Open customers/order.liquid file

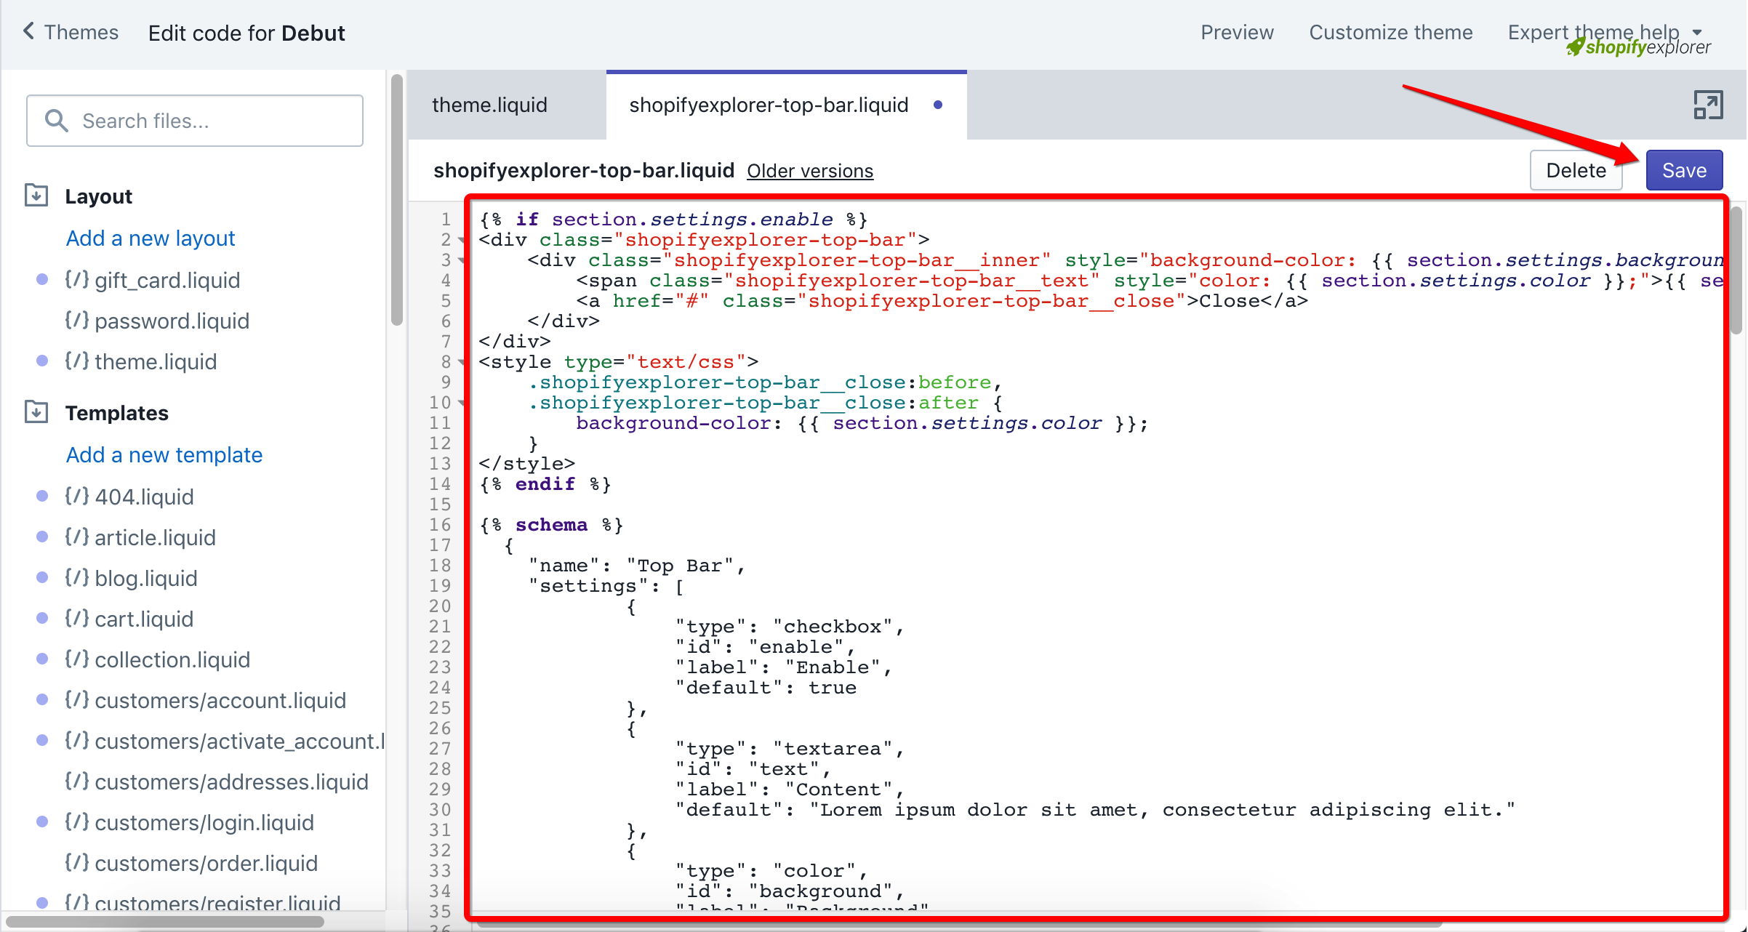click(207, 863)
